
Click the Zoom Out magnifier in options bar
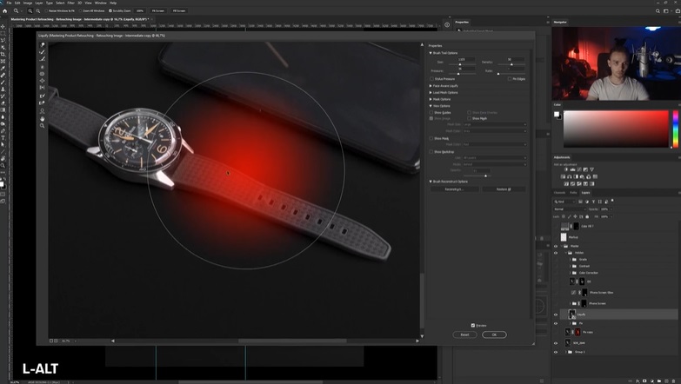(37, 10)
